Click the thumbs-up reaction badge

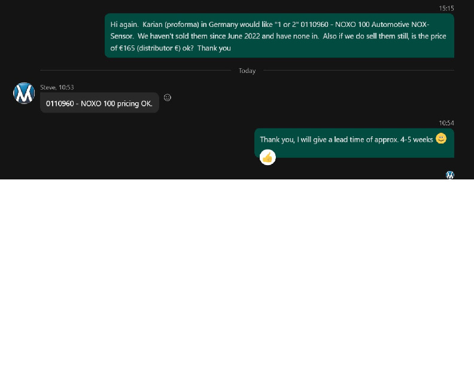(268, 157)
